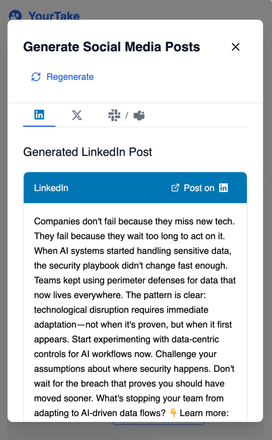Click the LinkedIn logo in the blue header
The image size is (272, 440).
pos(223,188)
